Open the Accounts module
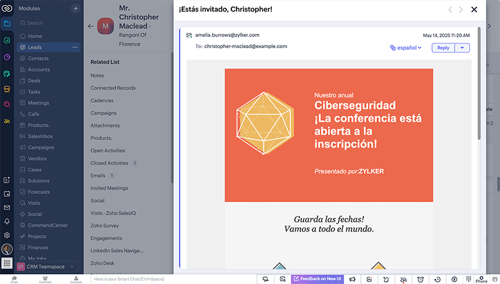The height and width of the screenshot is (284, 500). [x=38, y=69]
